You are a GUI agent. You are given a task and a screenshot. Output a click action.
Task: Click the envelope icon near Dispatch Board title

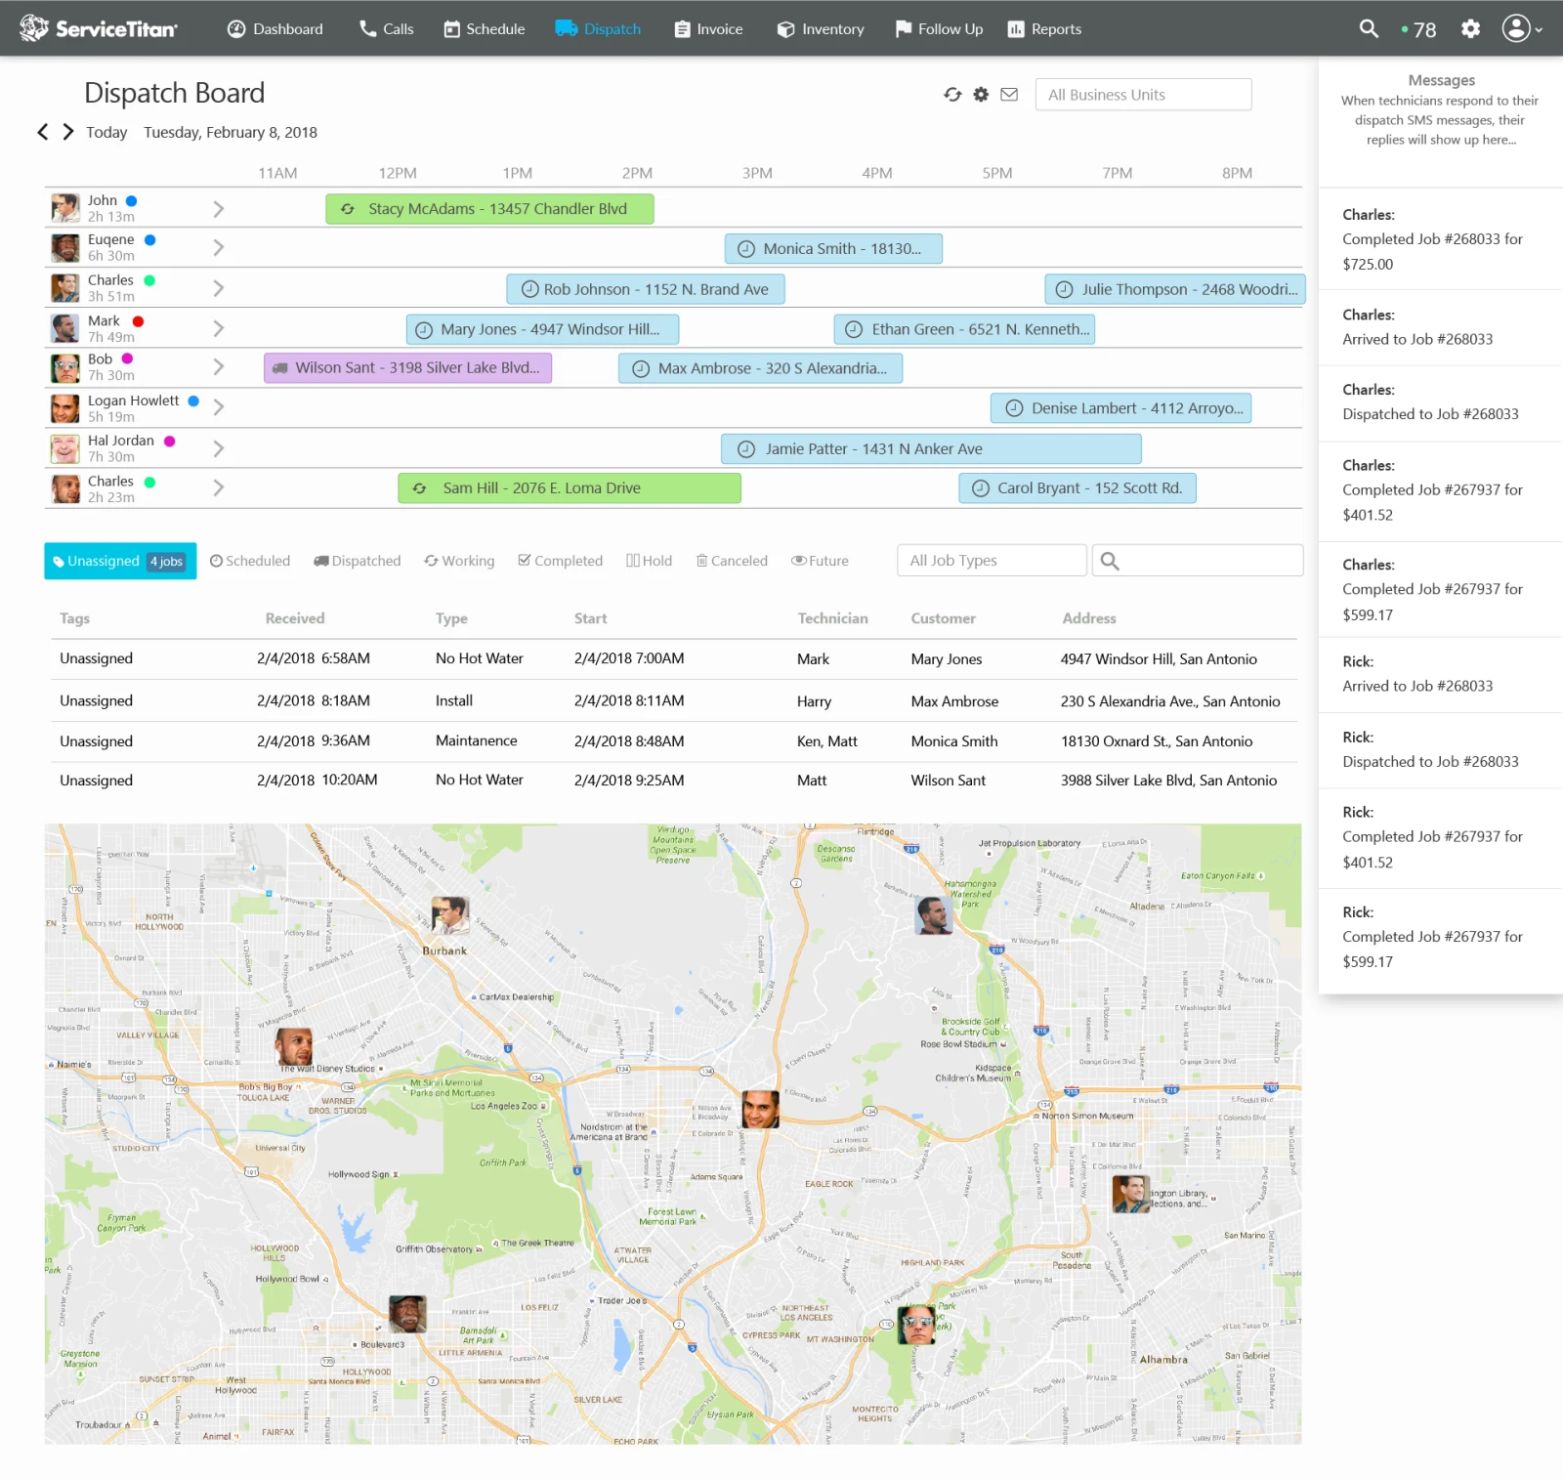click(1009, 94)
